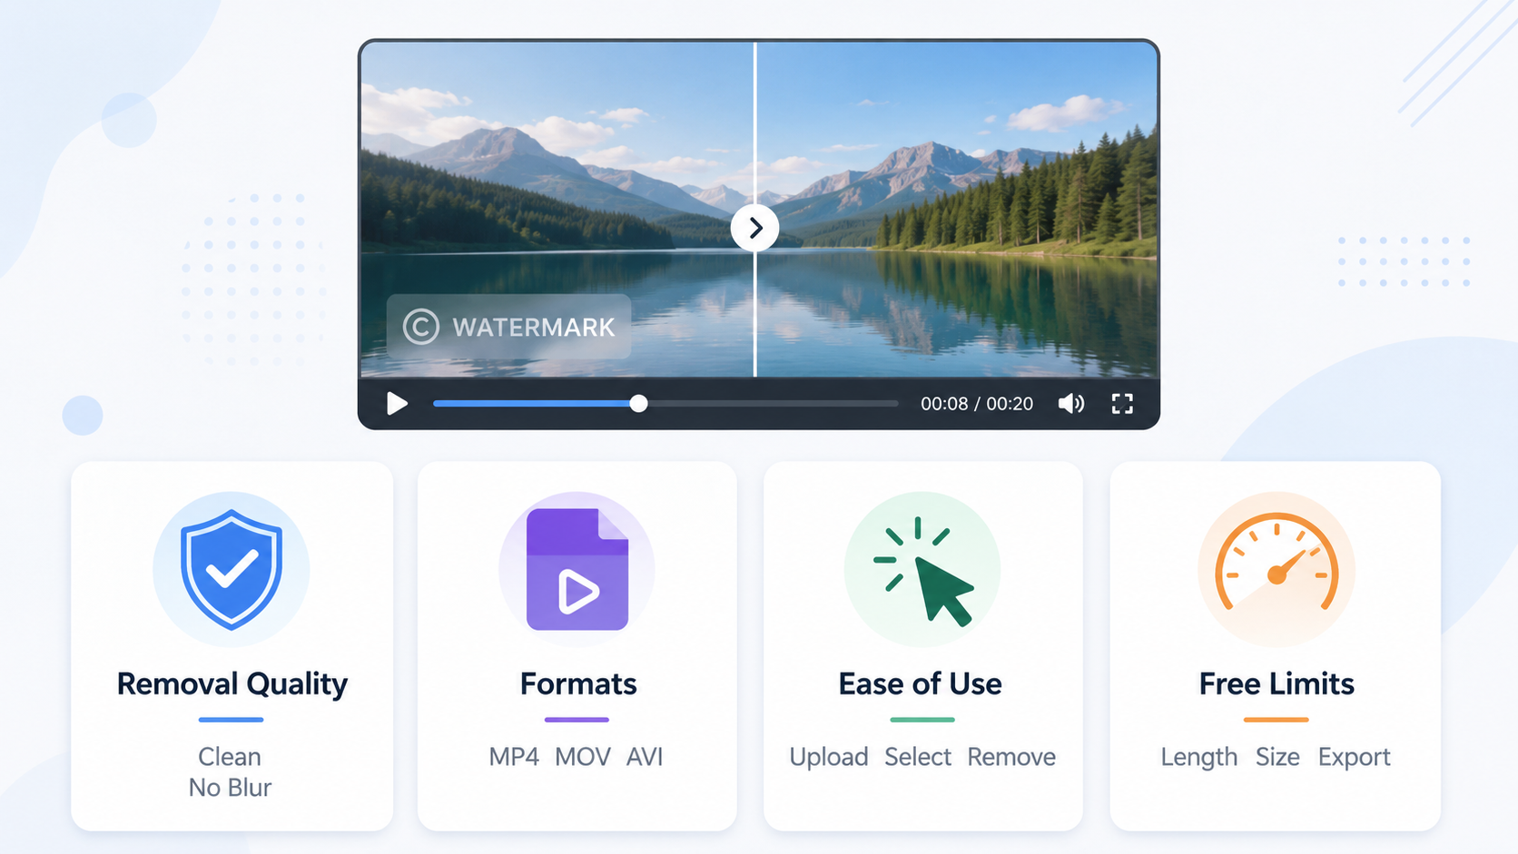Click the play button in video player
Screen dimensions: 1518x854
[x=397, y=404]
